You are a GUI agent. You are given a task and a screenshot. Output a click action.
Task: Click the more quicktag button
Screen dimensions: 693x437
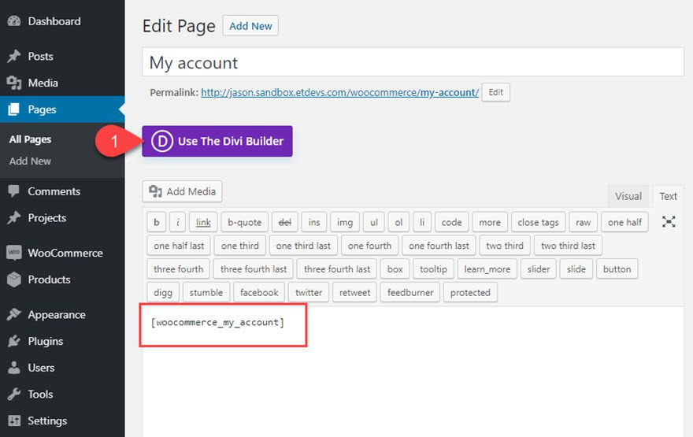[490, 222]
